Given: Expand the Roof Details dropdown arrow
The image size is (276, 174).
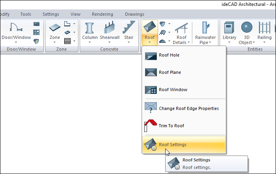Looking at the screenshot, I should pos(189,42).
